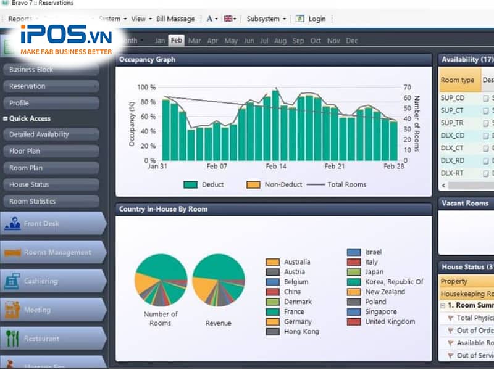
Task: Tick the checkbox in the DLX_CD row
Action: click(x=486, y=136)
